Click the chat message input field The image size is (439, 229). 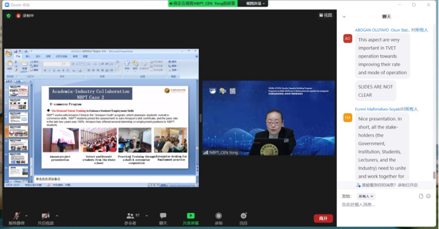tap(386, 205)
